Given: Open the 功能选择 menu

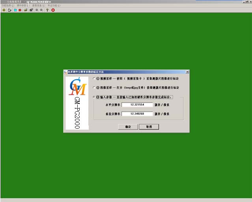Looking at the screenshot, I should coord(7,6).
